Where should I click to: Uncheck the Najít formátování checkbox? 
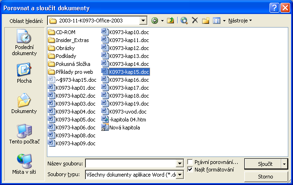[190, 170]
